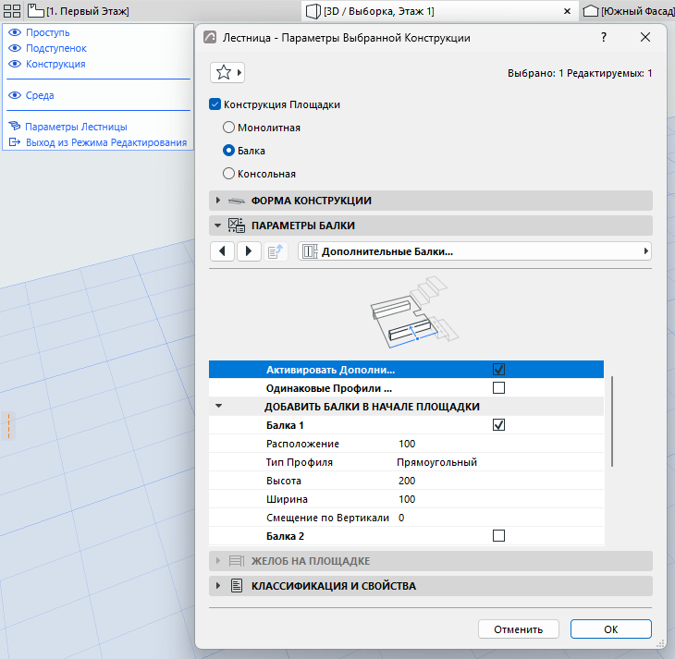Toggle visibility of Подступенок
Screen dimensions: 675x659
pos(15,48)
